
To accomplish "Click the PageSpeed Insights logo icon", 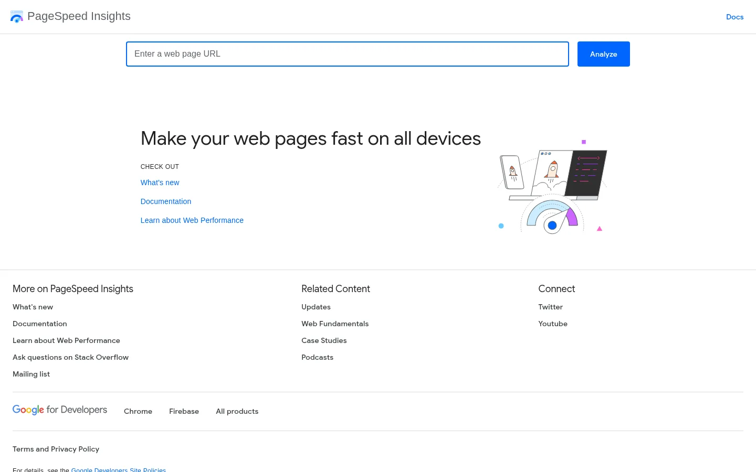I will 17,17.
